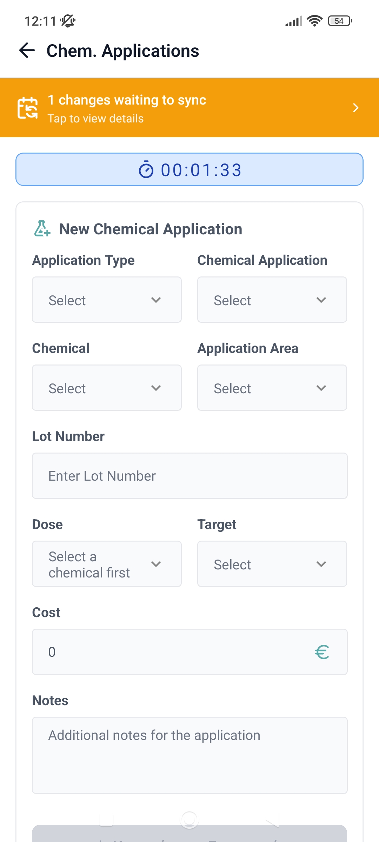Tap the calendar sync icon in the banner

click(x=28, y=108)
